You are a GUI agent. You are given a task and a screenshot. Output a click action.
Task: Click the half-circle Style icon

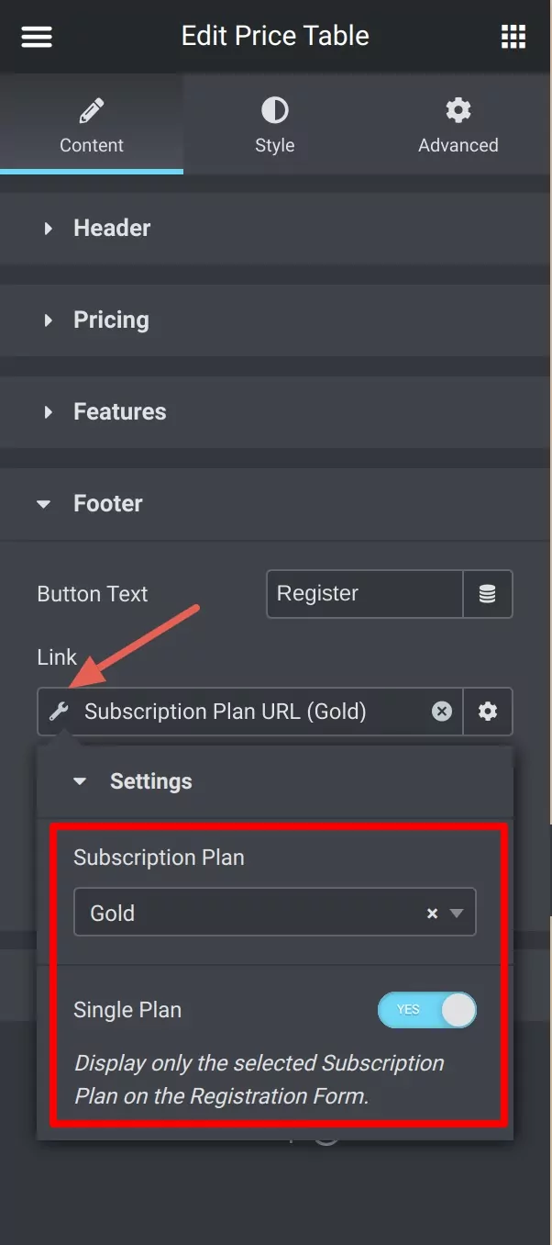click(275, 111)
